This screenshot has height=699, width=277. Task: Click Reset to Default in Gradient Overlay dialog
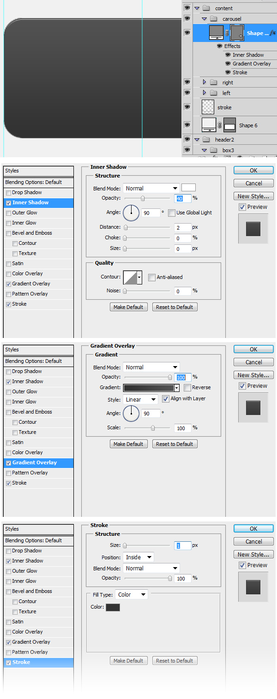175,444
